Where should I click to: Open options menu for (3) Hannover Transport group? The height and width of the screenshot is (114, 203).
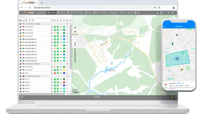[67, 64]
